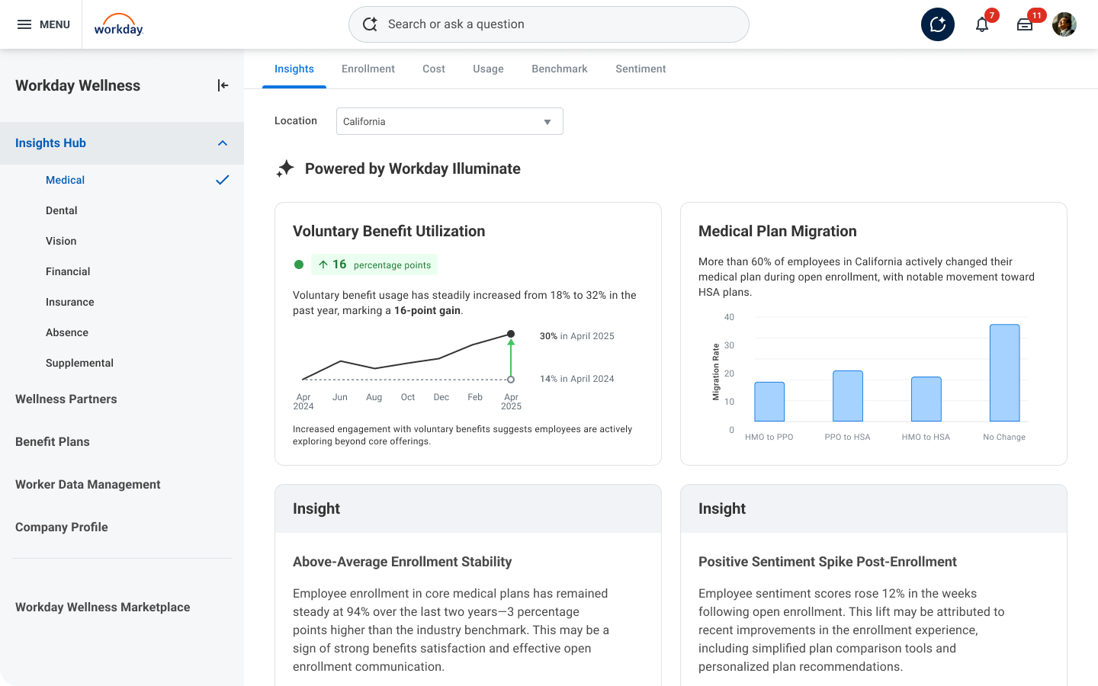The image size is (1098, 686).
Task: Open the Workday assistant chat icon
Action: (937, 24)
